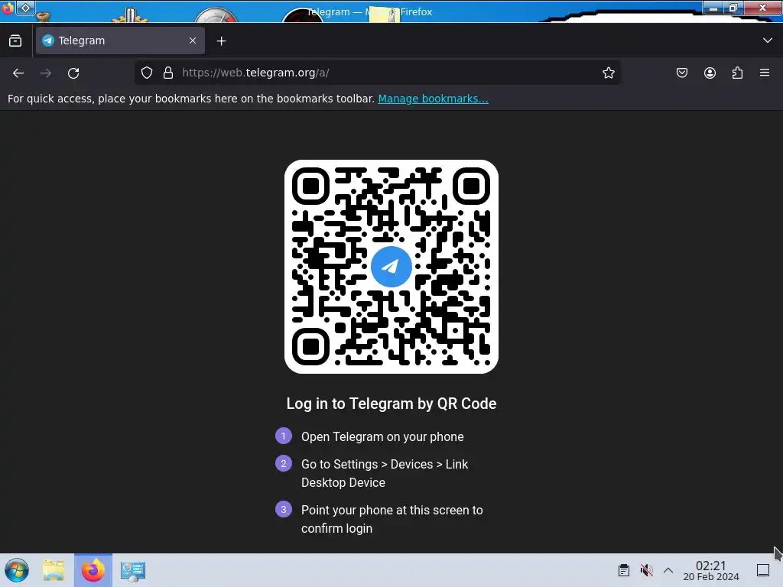783x587 pixels.
Task: Minimize the Firefox window
Action: tap(713, 8)
